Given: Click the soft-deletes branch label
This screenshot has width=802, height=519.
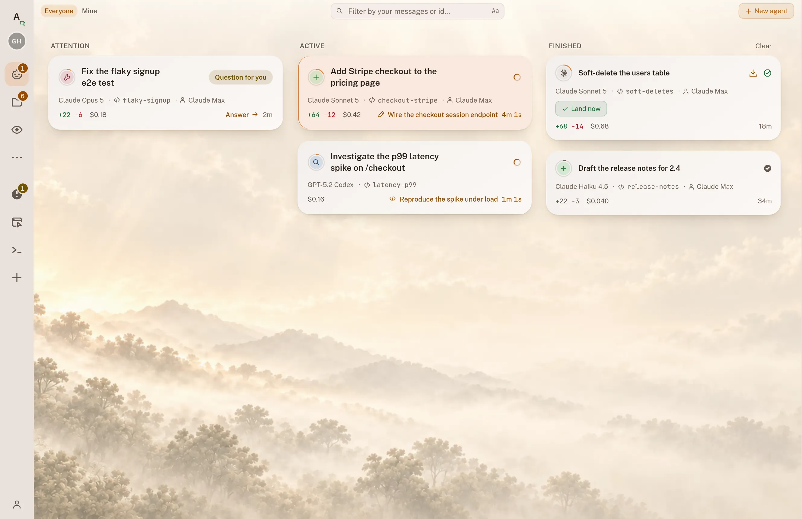Looking at the screenshot, I should click(x=649, y=91).
